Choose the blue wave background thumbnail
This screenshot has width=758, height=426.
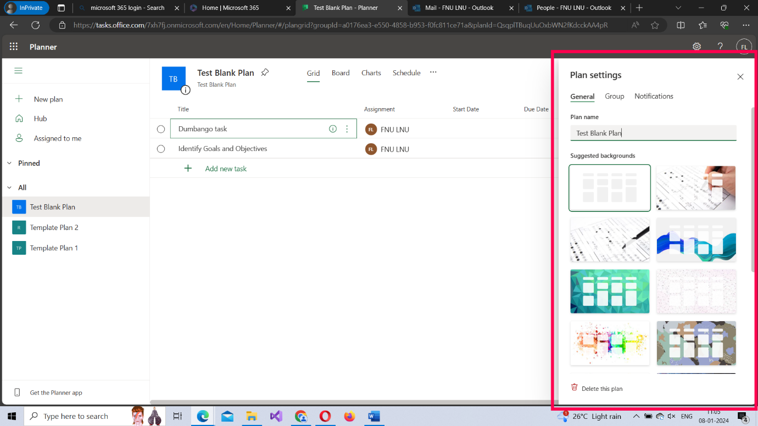[x=696, y=240]
